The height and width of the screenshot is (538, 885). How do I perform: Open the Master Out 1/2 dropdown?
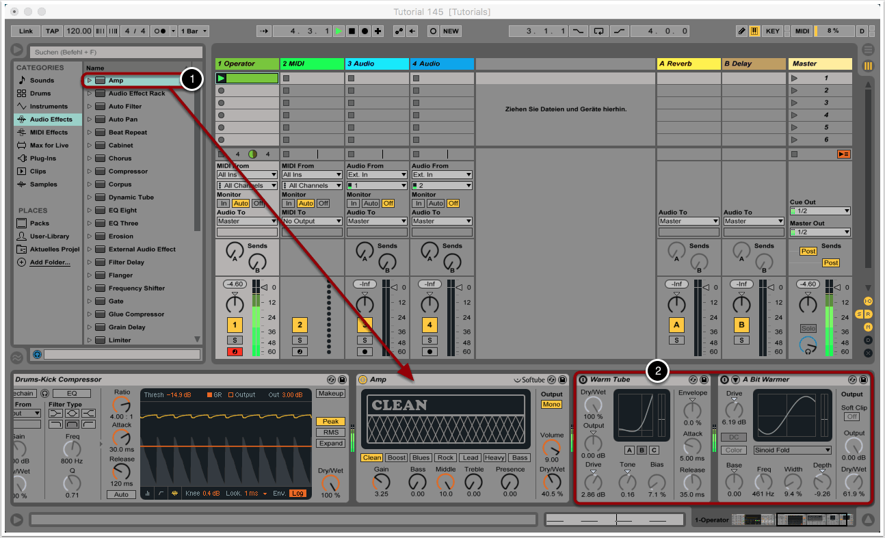click(x=820, y=232)
